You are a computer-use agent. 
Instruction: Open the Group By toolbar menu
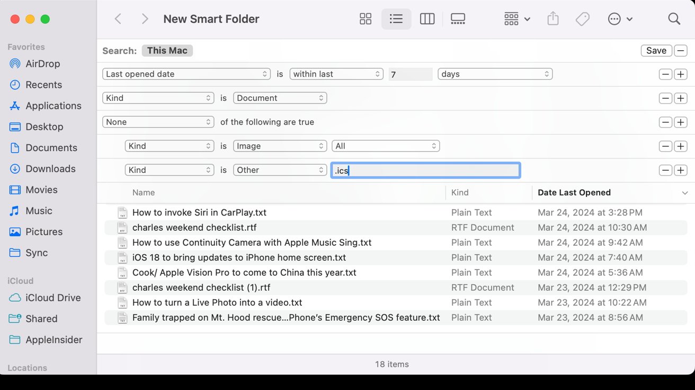pyautogui.click(x=516, y=19)
